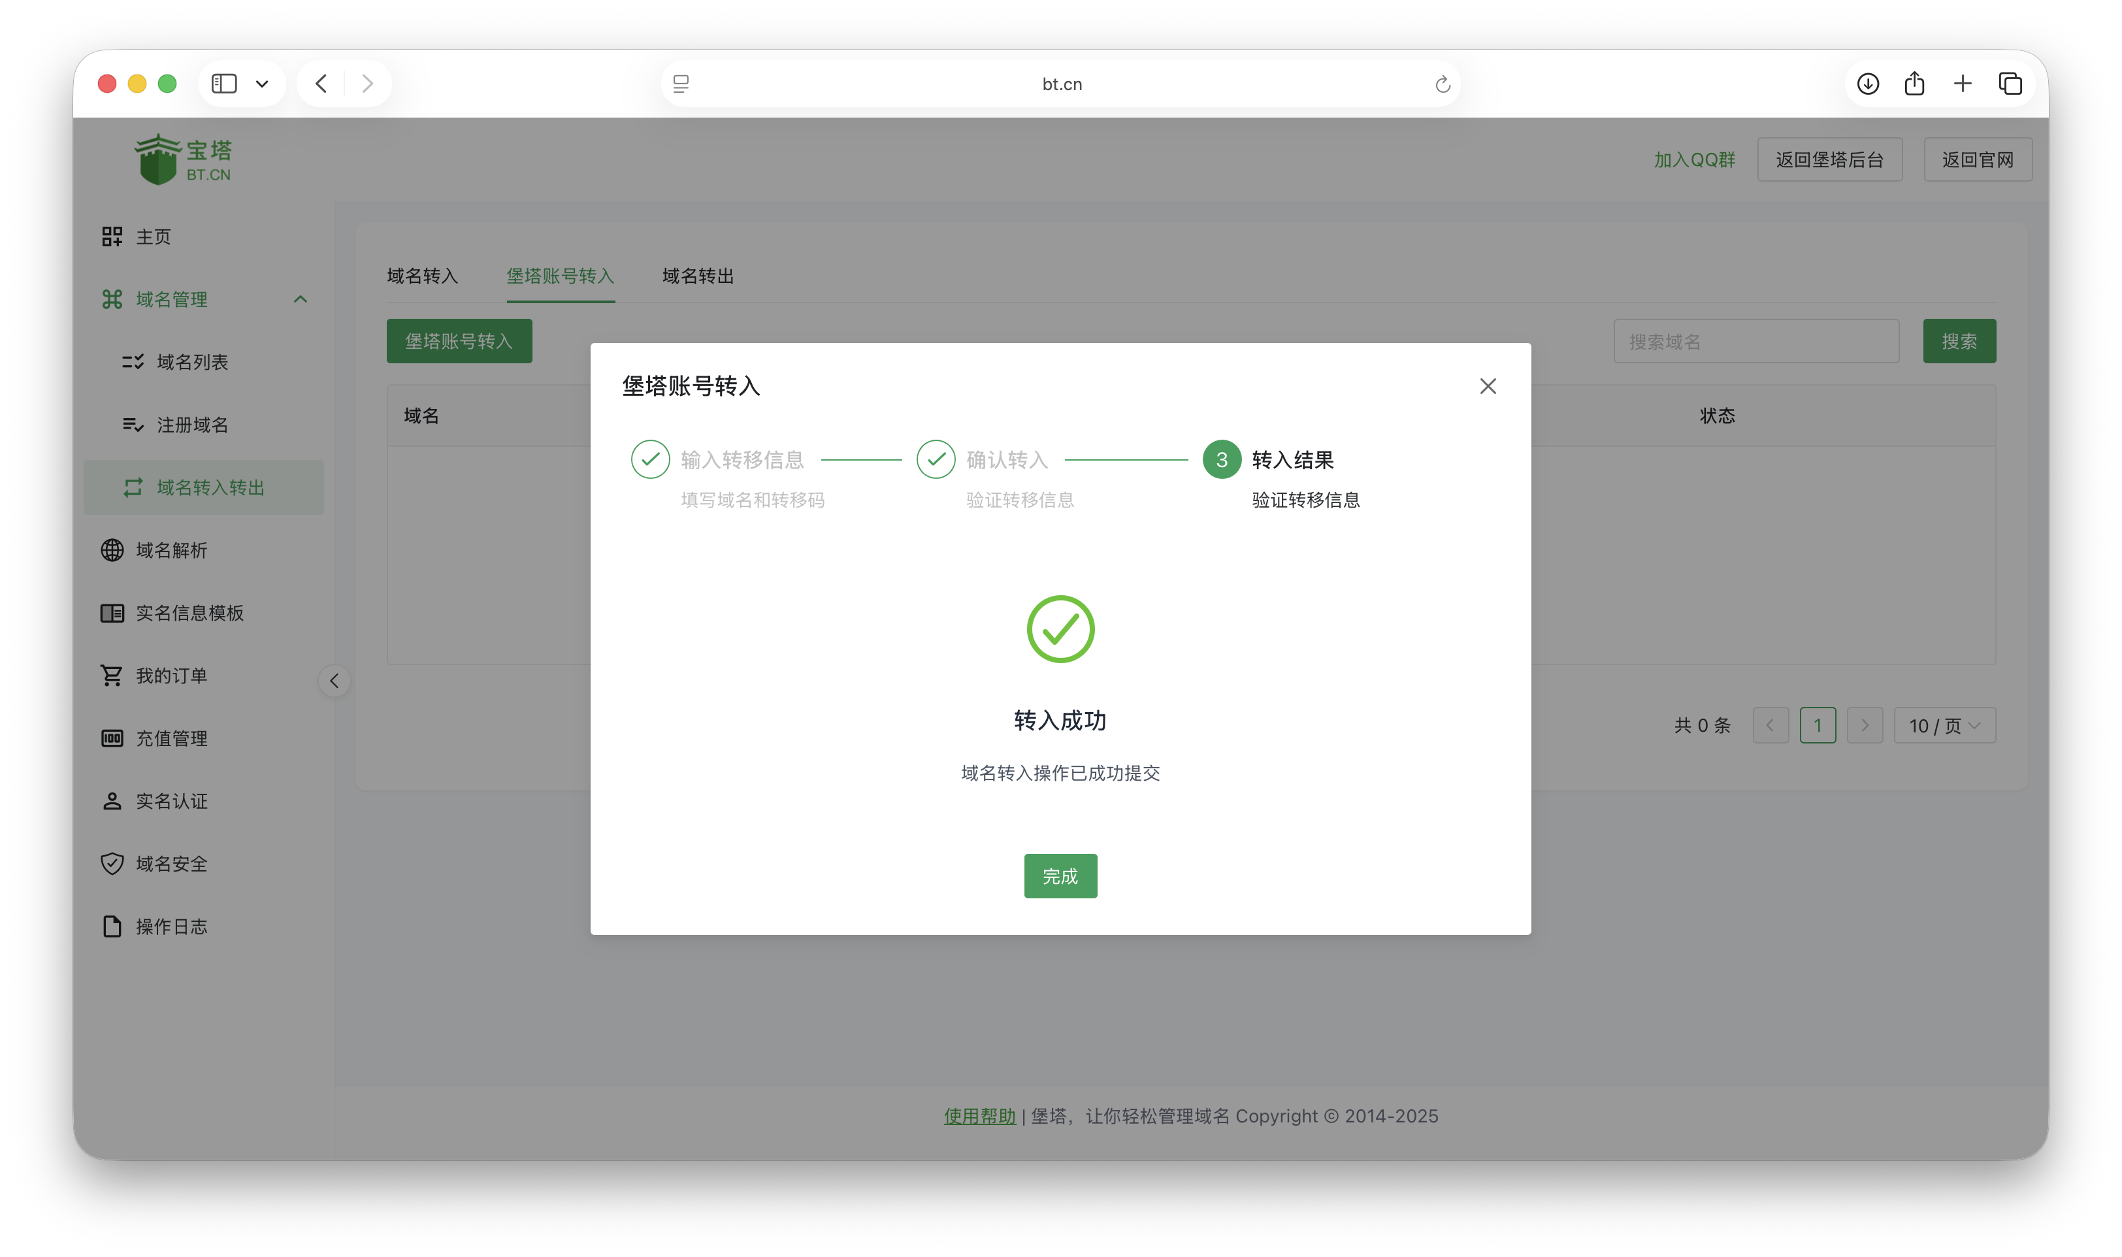Click the 搜索域名 input field
The width and height of the screenshot is (2122, 1257).
tap(1755, 341)
